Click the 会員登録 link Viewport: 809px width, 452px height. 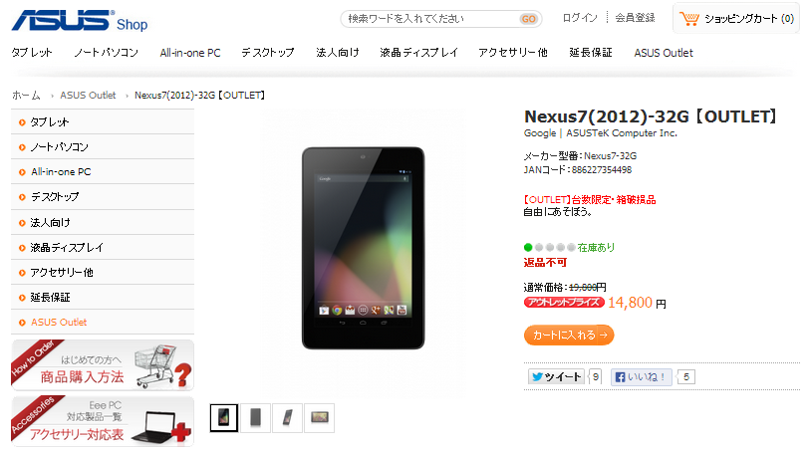click(x=635, y=18)
